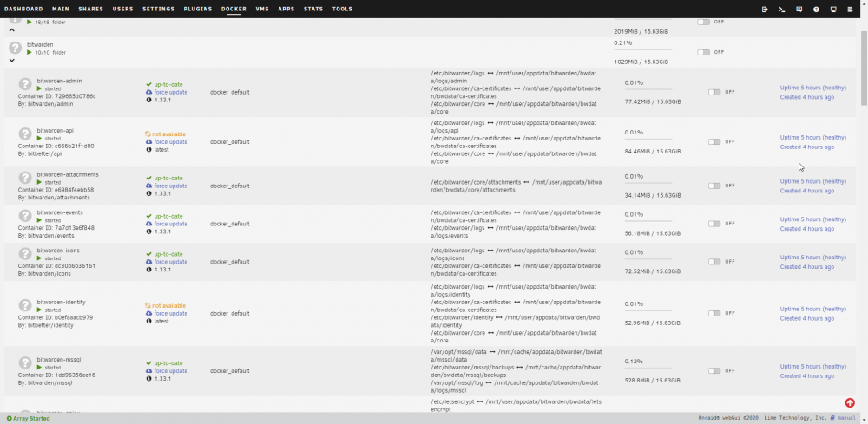Toggle autostart for bitwarden-admin

pos(714,92)
